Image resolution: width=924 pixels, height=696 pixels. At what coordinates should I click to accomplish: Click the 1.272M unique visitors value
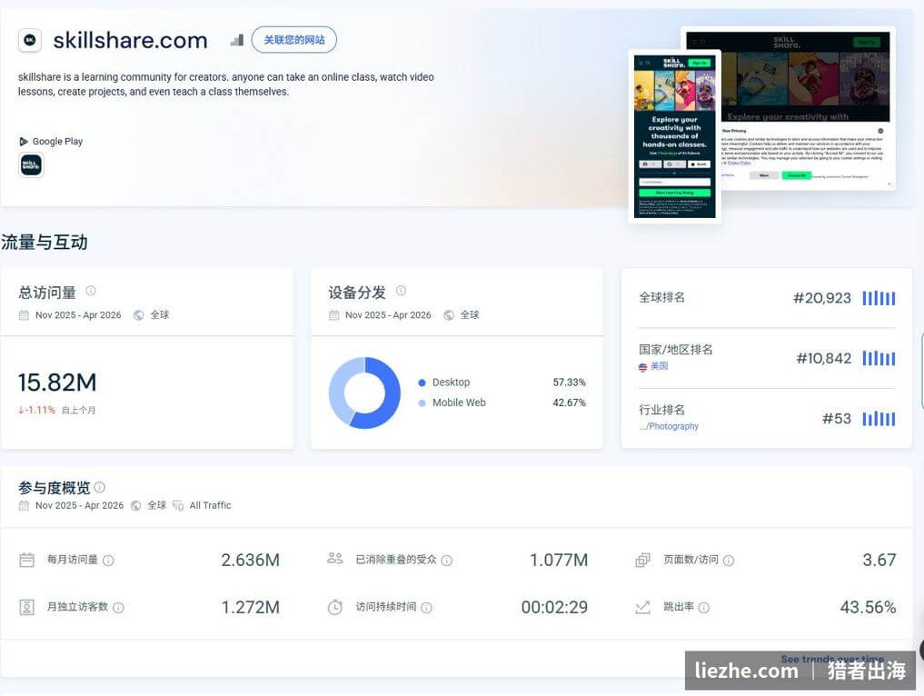251,607
